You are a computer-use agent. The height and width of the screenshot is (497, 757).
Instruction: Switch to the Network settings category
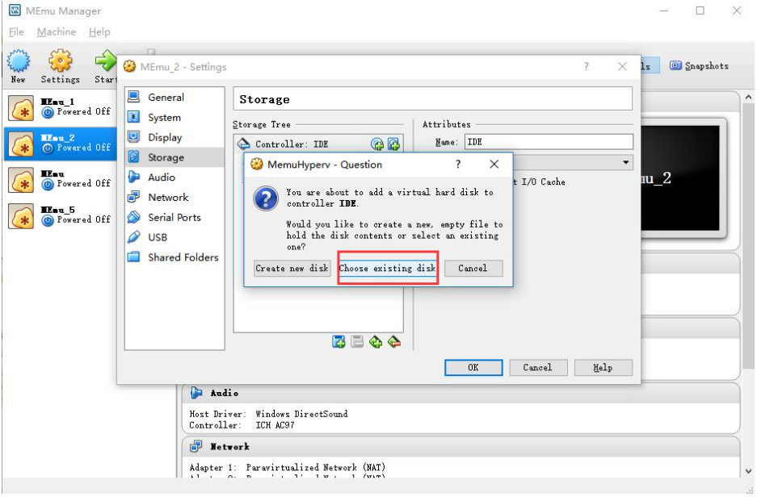point(167,198)
